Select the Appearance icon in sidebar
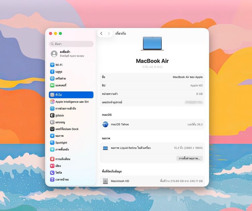The width and height of the screenshot is (252, 211). 52,115
